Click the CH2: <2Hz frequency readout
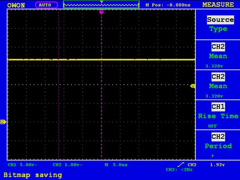The image size is (240, 180). coord(179,170)
